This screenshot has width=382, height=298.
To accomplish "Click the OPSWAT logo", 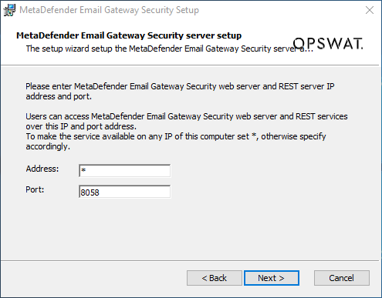I will [x=328, y=43].
